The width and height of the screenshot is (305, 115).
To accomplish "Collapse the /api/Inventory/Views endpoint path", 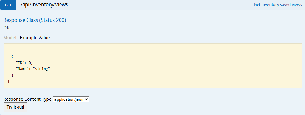I will (x=44, y=5).
